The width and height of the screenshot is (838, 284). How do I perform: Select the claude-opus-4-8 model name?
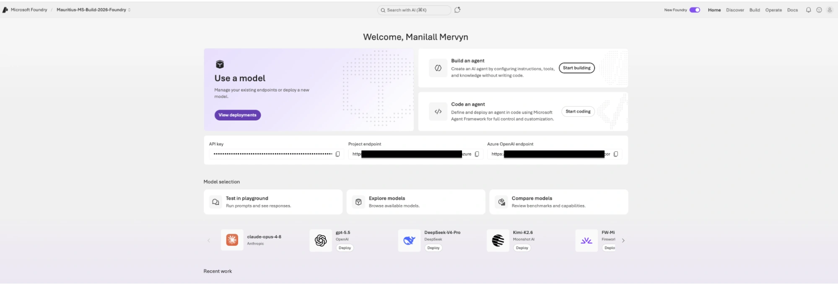point(264,237)
